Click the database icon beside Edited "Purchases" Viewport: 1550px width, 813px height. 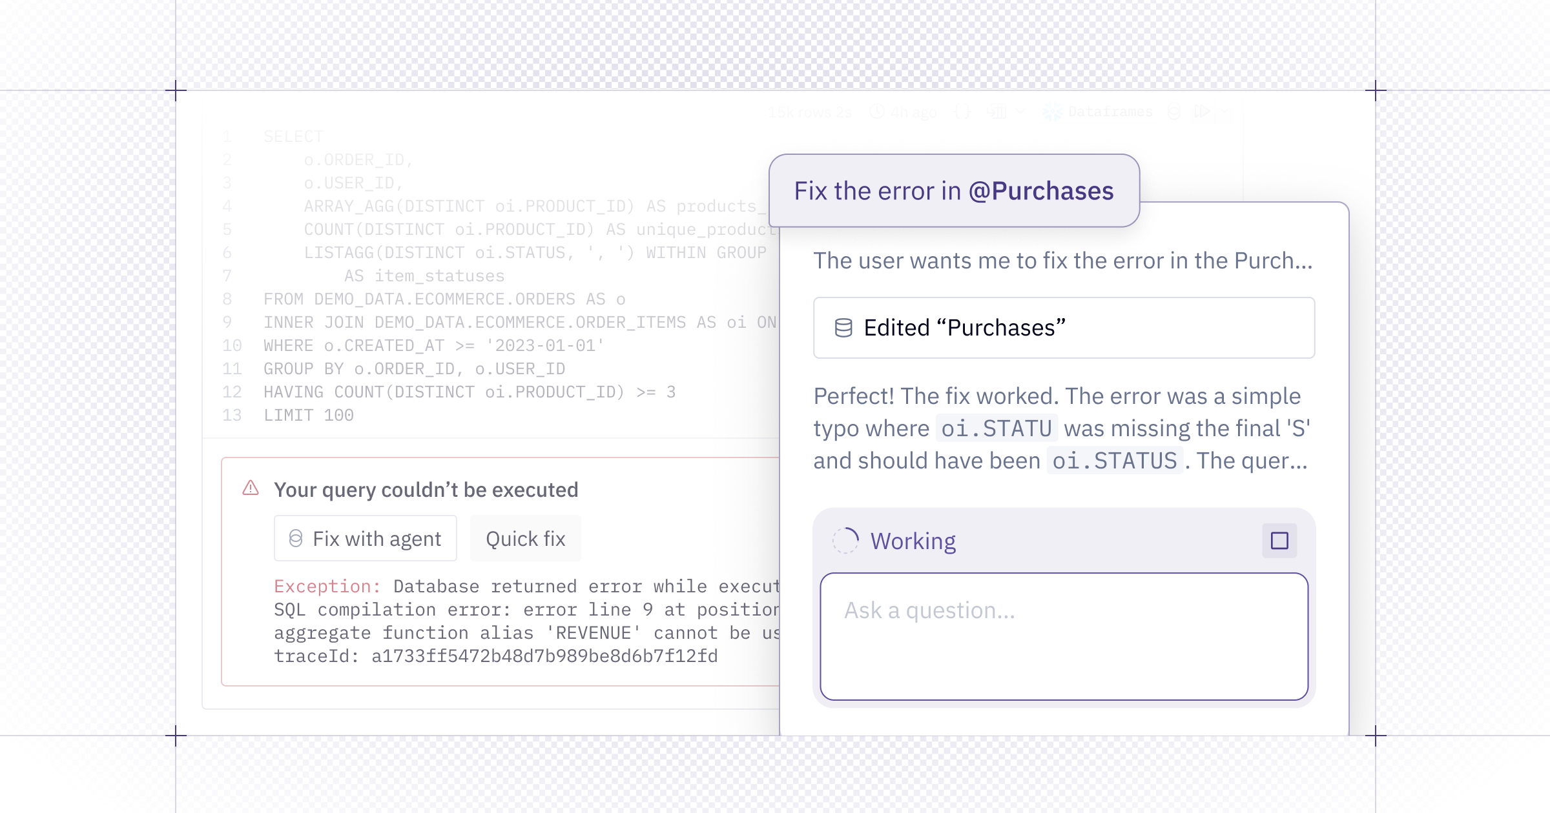coord(843,328)
